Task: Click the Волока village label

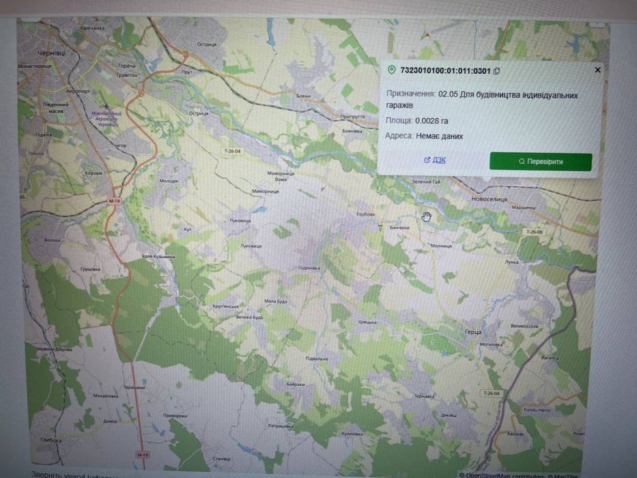Action: click(52, 240)
